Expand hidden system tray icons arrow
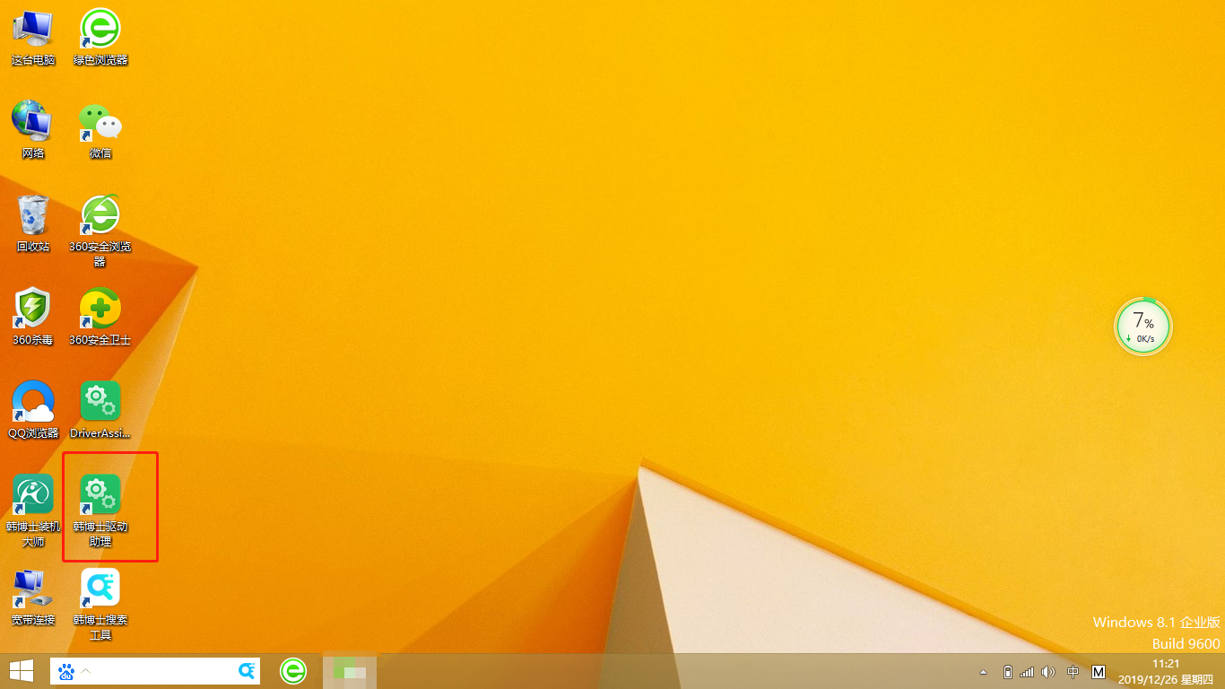The width and height of the screenshot is (1225, 689). (984, 672)
